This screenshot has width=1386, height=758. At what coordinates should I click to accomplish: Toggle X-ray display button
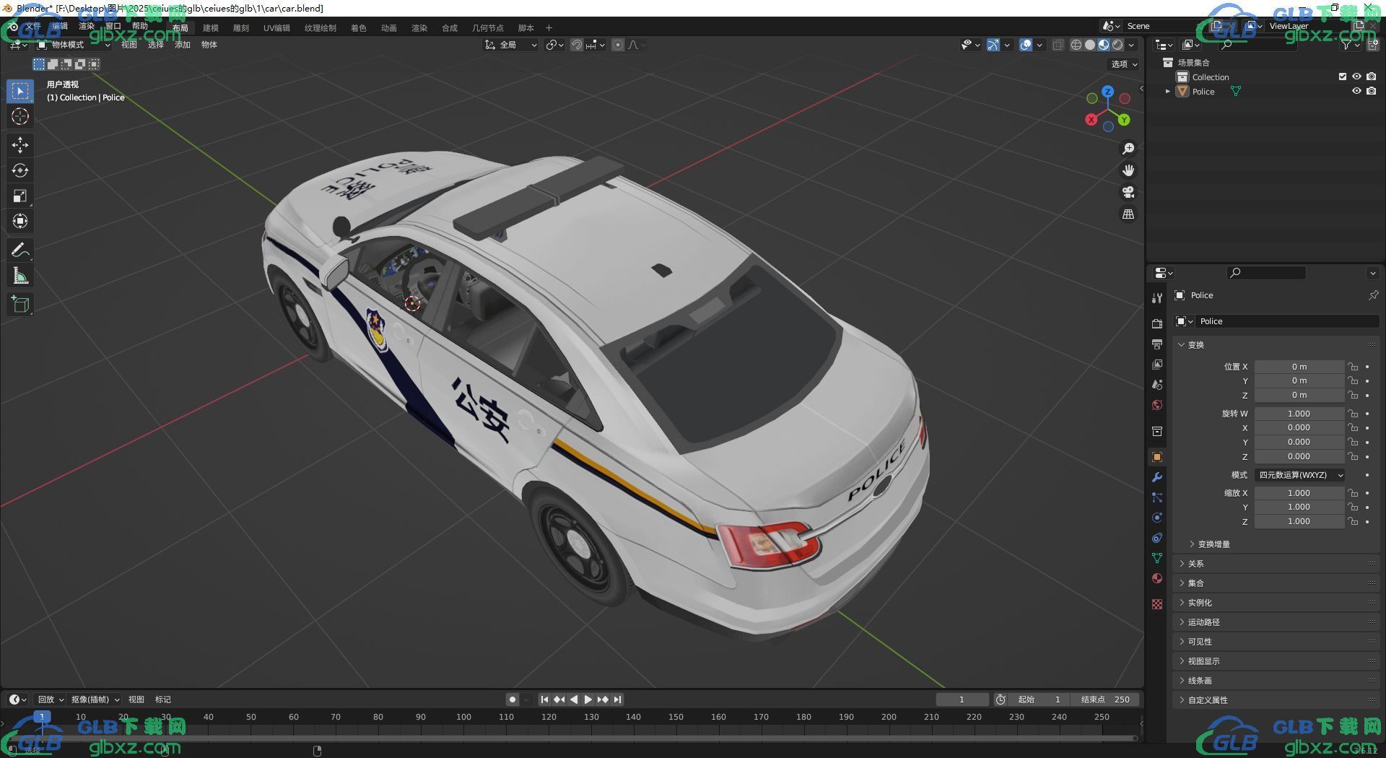click(x=1058, y=45)
